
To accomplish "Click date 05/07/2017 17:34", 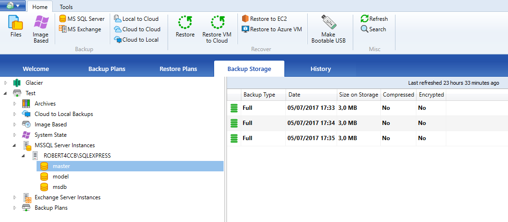I will 311,123.
